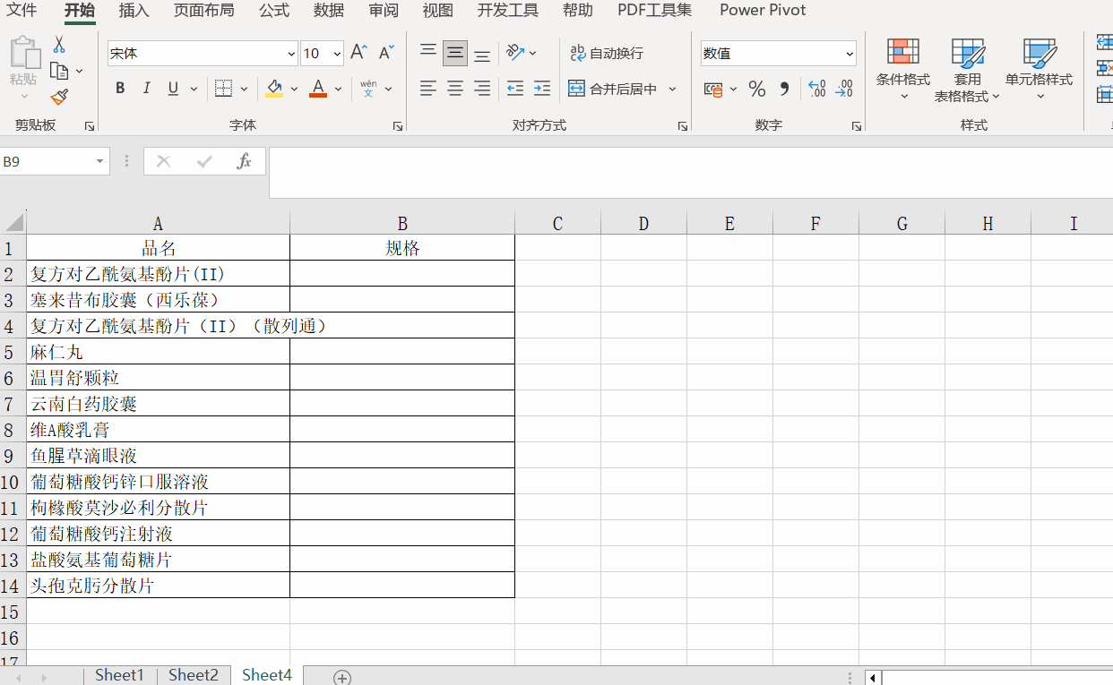Viewport: 1113px width, 685px height.
Task: Toggle italic formatting
Action: pos(144,89)
